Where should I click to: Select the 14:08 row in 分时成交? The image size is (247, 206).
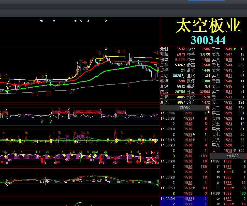click(x=228, y=193)
